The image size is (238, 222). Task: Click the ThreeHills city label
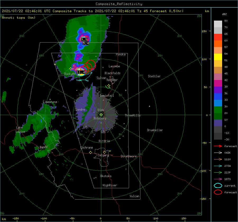coord(132,115)
